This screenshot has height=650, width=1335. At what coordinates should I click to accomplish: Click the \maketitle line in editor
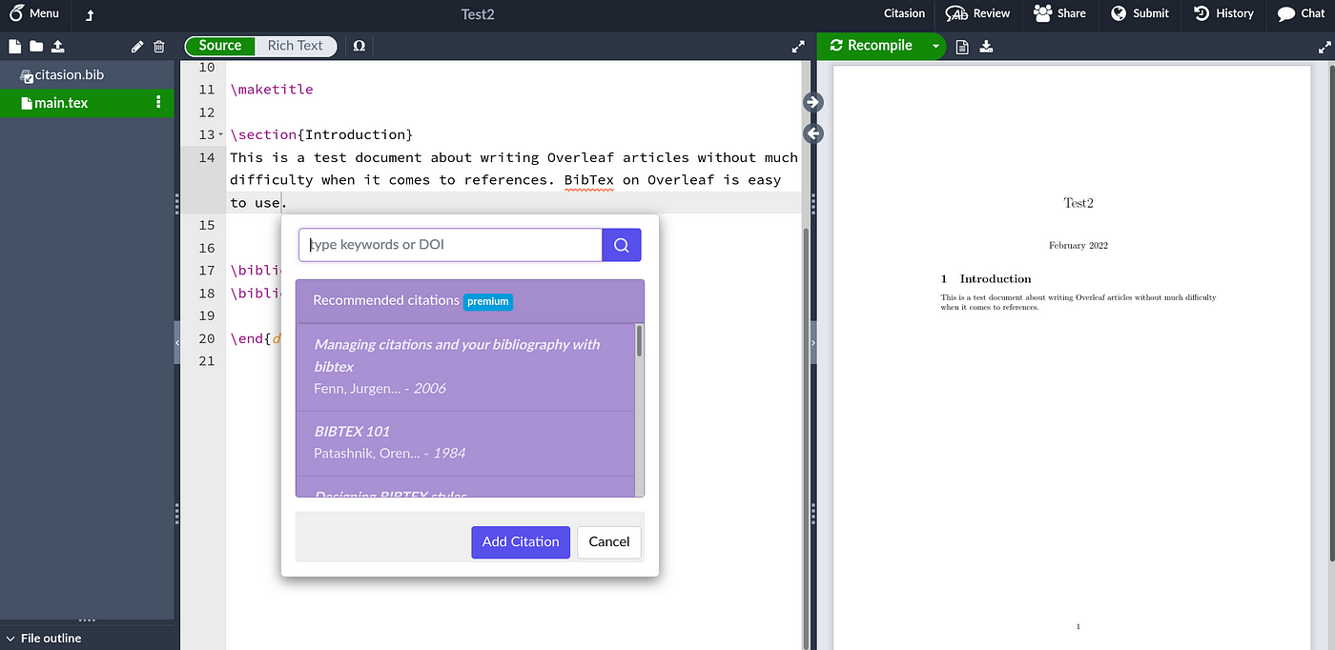click(x=272, y=90)
